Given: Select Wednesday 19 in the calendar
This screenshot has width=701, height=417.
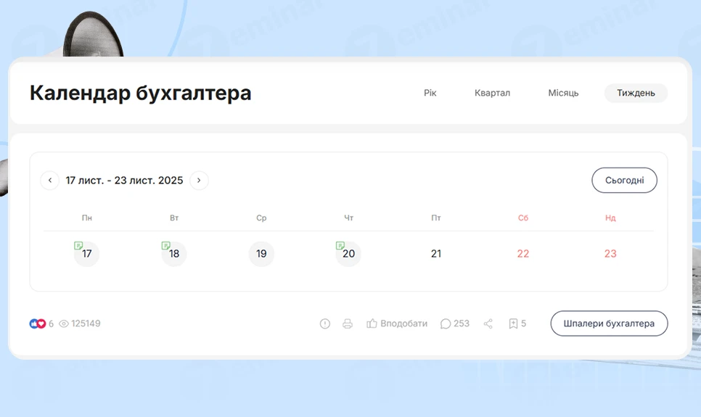Looking at the screenshot, I should (x=261, y=254).
